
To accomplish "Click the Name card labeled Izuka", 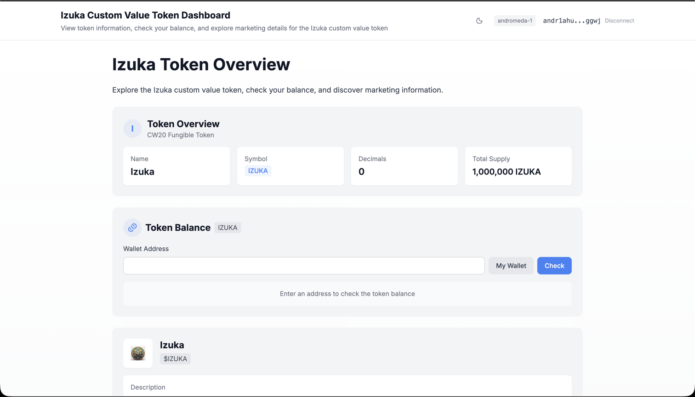I will (176, 166).
